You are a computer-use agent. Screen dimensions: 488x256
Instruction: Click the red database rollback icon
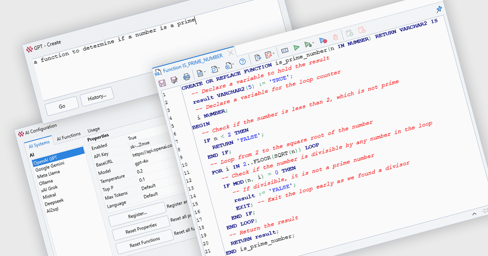tap(362, 30)
